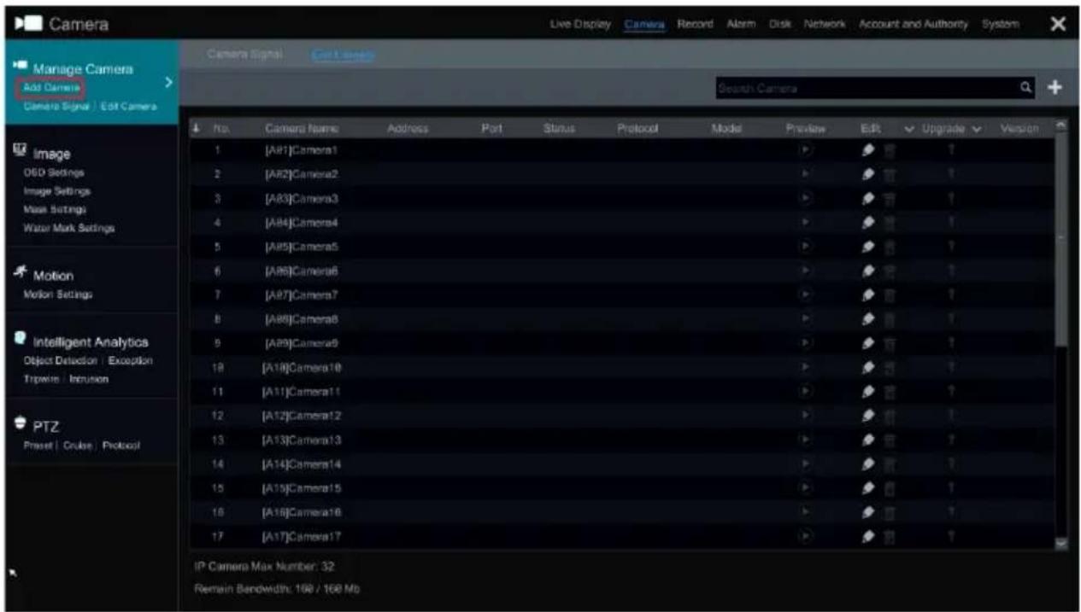The width and height of the screenshot is (1081, 612).
Task: Click the scrollbar down arrow
Action: (1062, 543)
